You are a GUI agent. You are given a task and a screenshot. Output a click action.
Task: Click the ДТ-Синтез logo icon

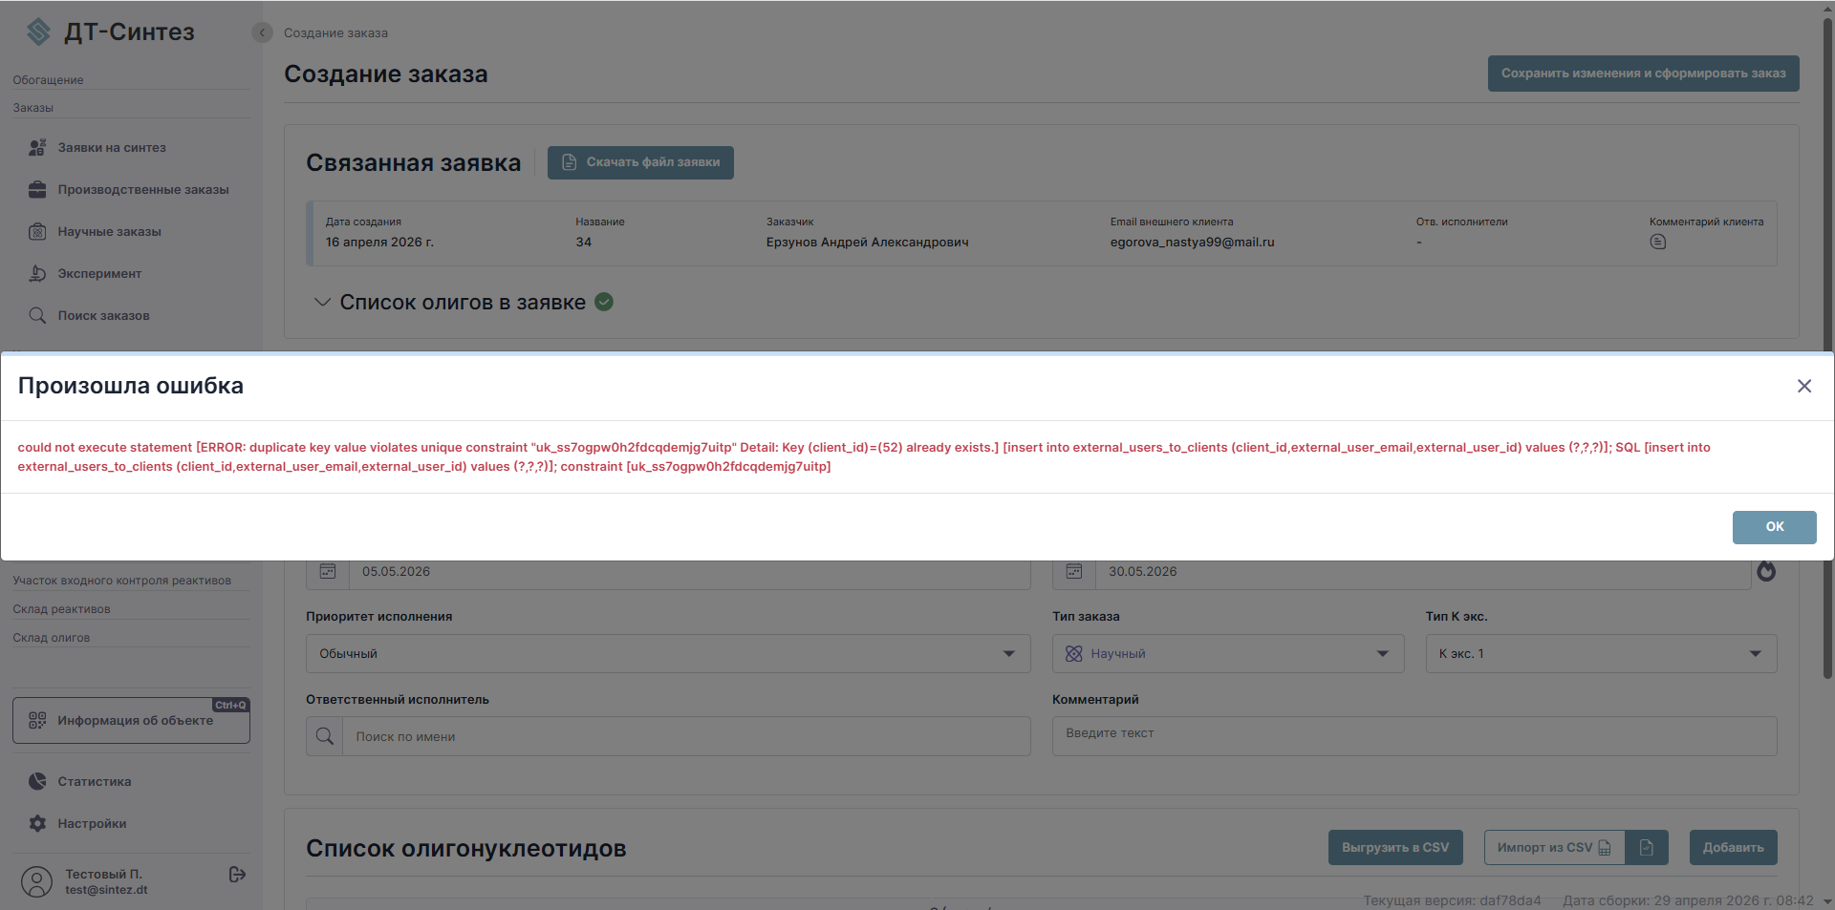click(38, 32)
